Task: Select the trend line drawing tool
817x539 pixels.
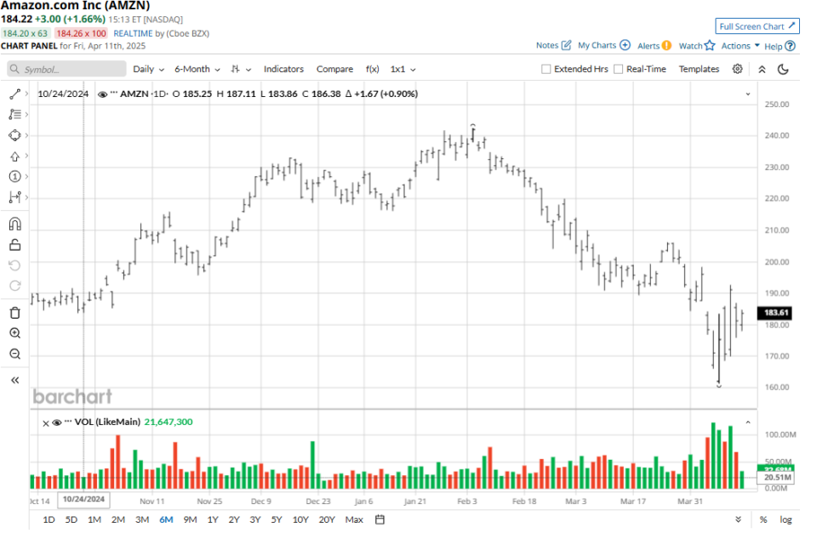Action: tap(14, 94)
